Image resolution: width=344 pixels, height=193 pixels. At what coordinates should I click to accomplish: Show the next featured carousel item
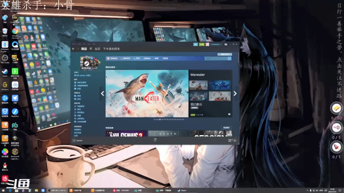click(x=235, y=93)
